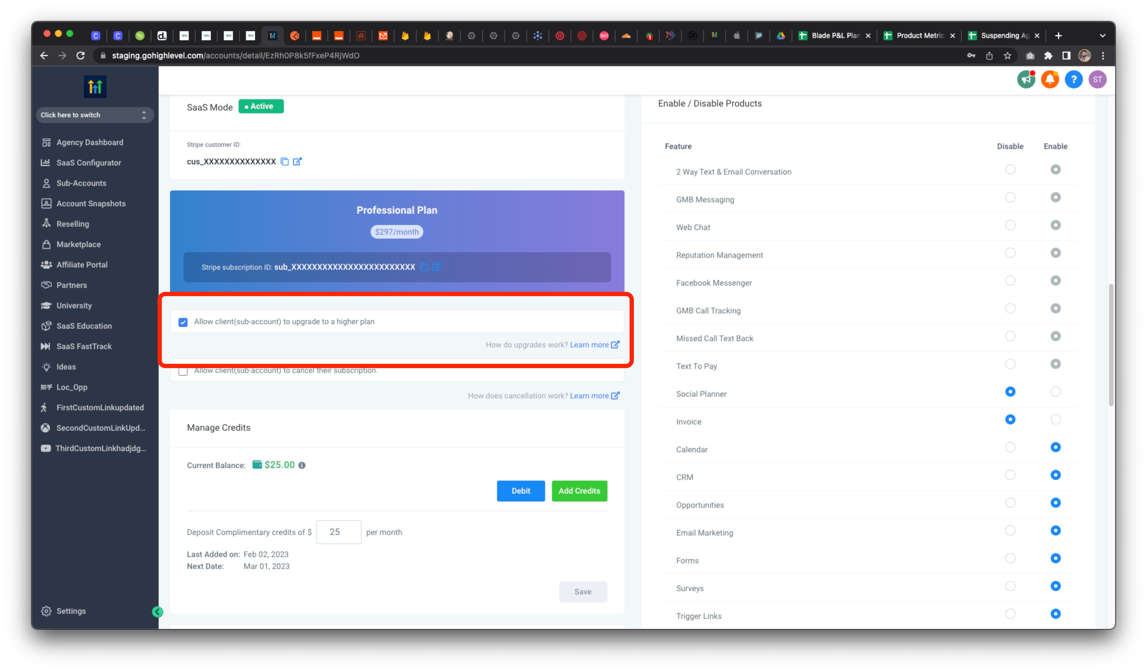Click the Sub-Accounts menu item
The width and height of the screenshot is (1147, 671).
[81, 183]
